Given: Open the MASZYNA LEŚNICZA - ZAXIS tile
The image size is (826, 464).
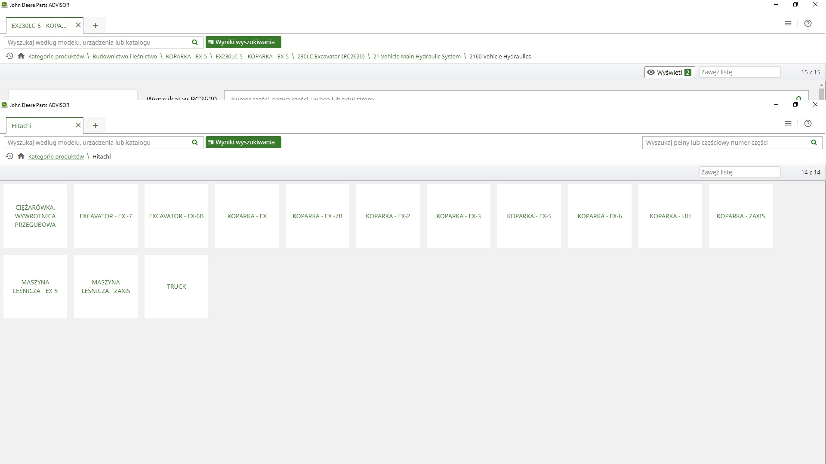Looking at the screenshot, I should click(x=106, y=287).
